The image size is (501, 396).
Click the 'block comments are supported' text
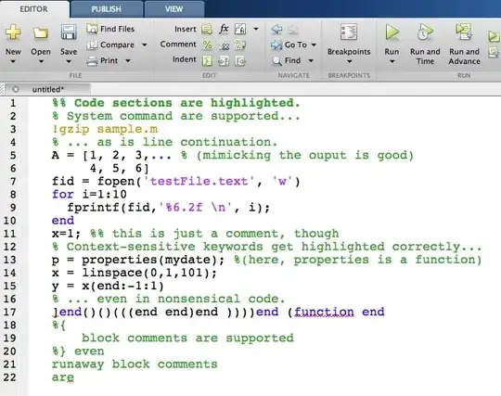[187, 339]
